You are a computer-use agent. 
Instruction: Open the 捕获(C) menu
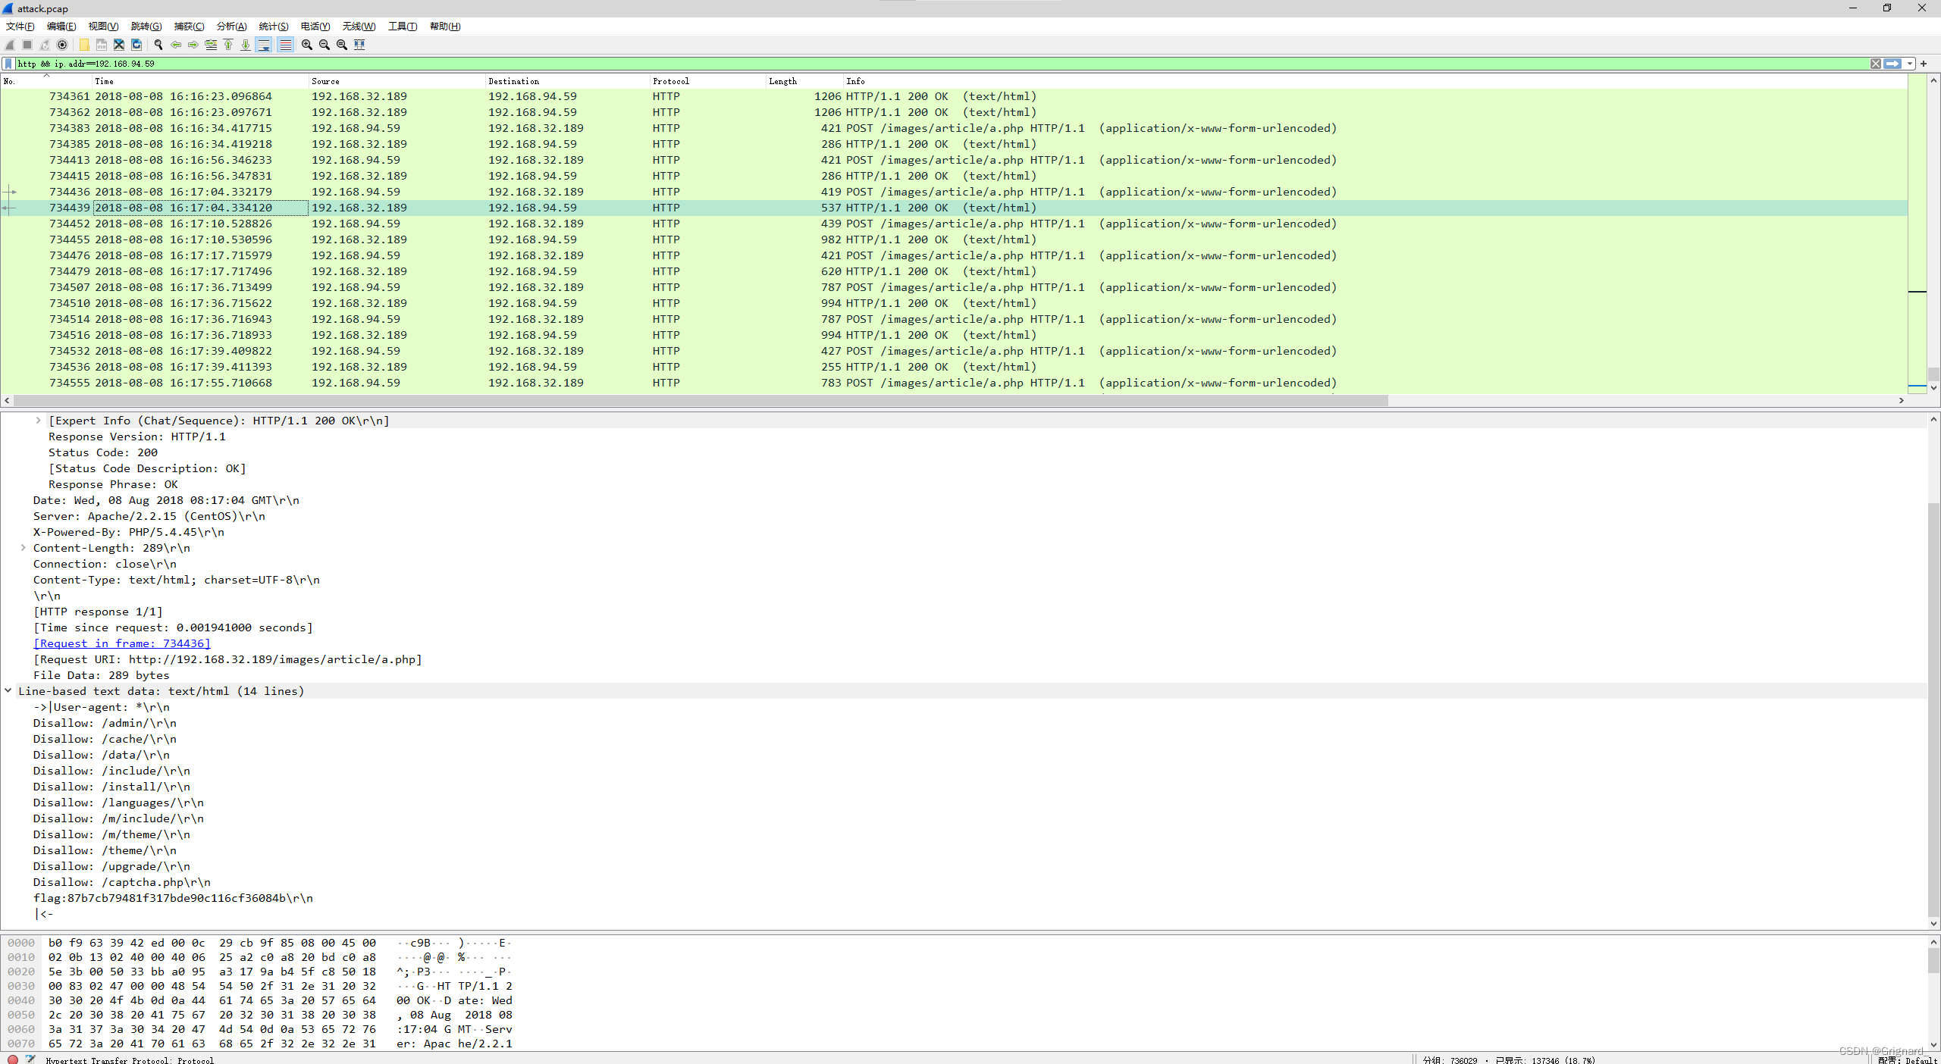click(x=189, y=27)
